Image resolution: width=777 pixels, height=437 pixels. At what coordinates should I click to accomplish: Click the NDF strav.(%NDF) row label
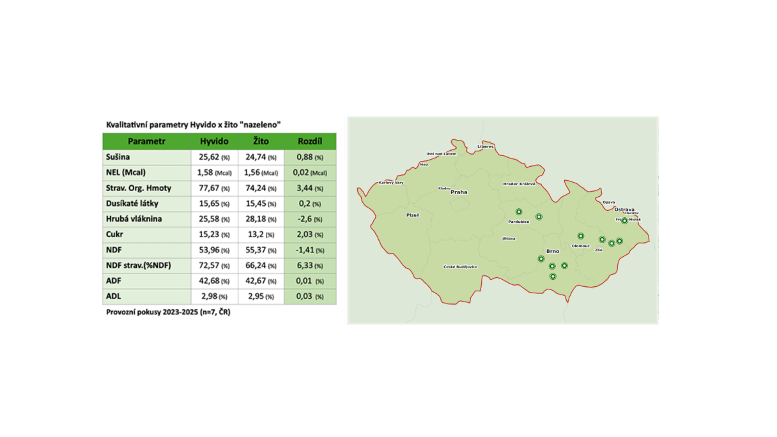(139, 266)
